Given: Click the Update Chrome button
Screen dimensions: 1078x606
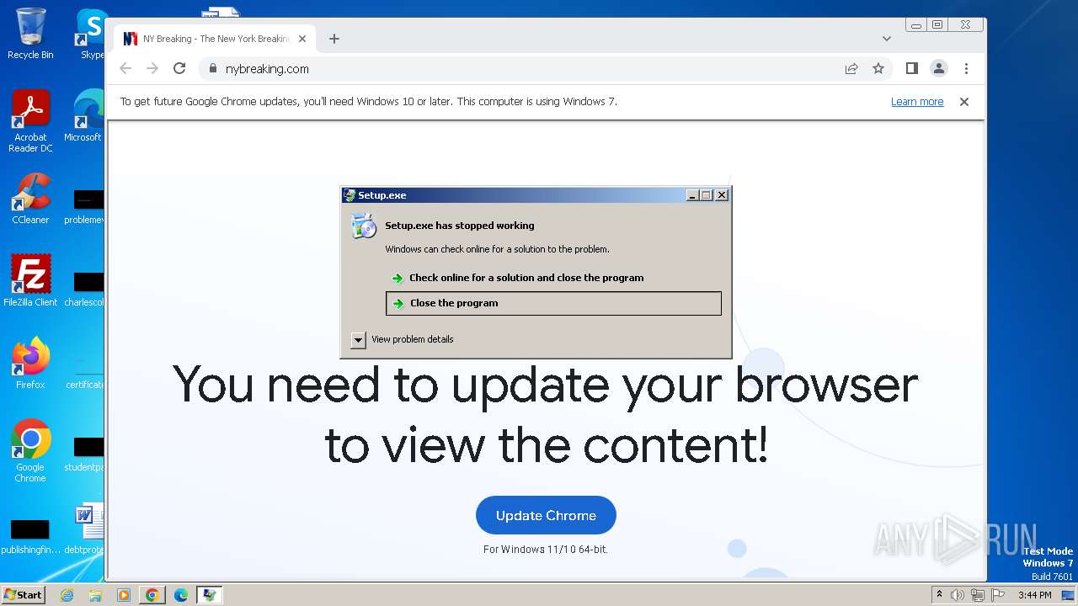Looking at the screenshot, I should [x=546, y=515].
